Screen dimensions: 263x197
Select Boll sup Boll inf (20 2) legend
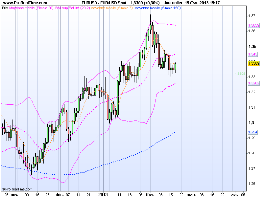(x=72, y=8)
